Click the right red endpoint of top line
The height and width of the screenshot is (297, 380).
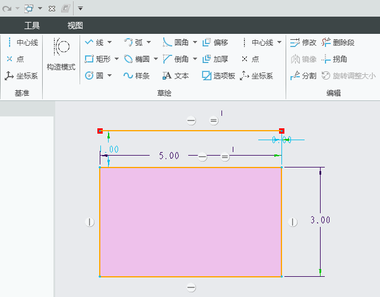coord(281,131)
